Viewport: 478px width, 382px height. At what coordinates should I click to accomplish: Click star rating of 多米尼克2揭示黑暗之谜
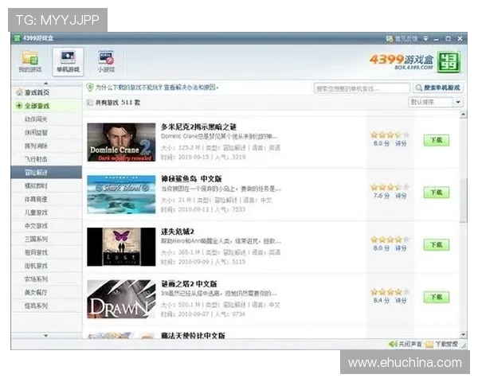[x=390, y=134]
